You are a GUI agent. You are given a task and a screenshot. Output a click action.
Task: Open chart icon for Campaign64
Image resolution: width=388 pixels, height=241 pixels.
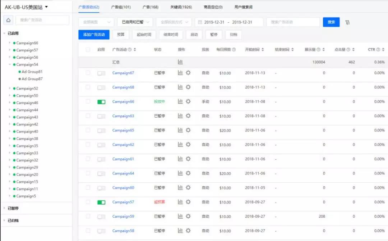click(180, 173)
